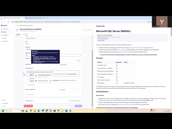
Task: Open the SSL Method dropdown
Action: coord(69,64)
